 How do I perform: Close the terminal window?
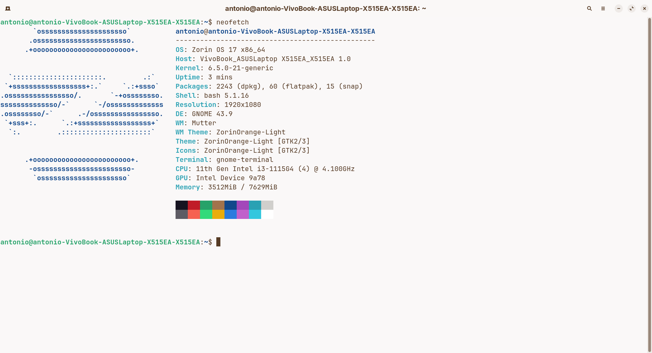coord(645,8)
